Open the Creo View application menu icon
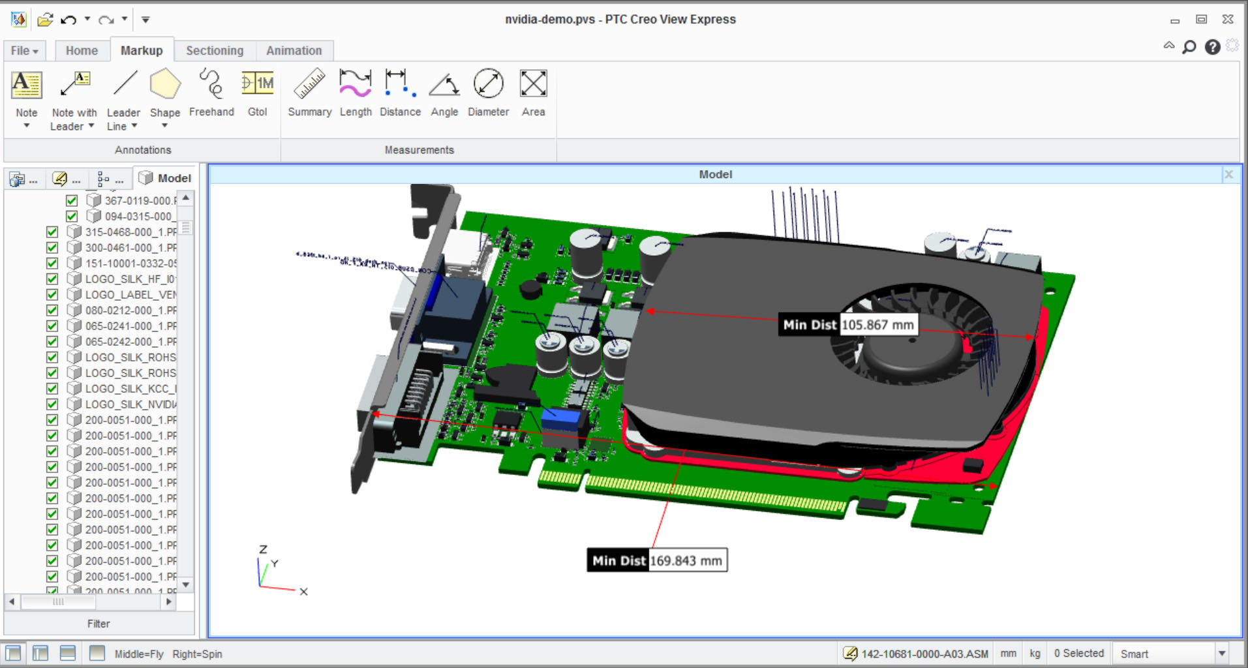This screenshot has width=1248, height=668. [18, 20]
